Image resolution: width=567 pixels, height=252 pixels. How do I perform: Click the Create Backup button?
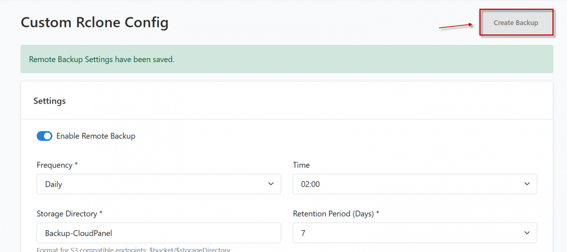click(x=516, y=23)
